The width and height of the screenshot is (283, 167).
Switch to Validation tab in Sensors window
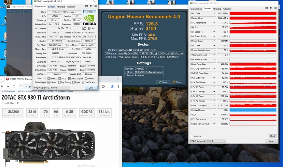pyautogui.click(x=227, y=9)
